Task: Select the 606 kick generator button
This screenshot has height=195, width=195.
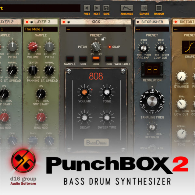Action: [x=109, y=58]
